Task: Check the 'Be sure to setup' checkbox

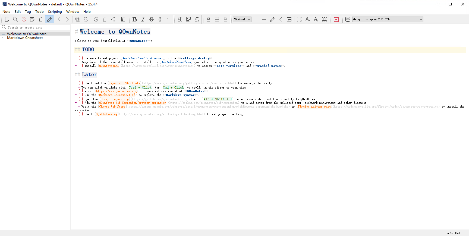Action: point(81,58)
